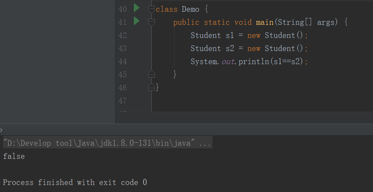Collapse the class Demo code block
The image size is (373, 192).
(151, 9)
